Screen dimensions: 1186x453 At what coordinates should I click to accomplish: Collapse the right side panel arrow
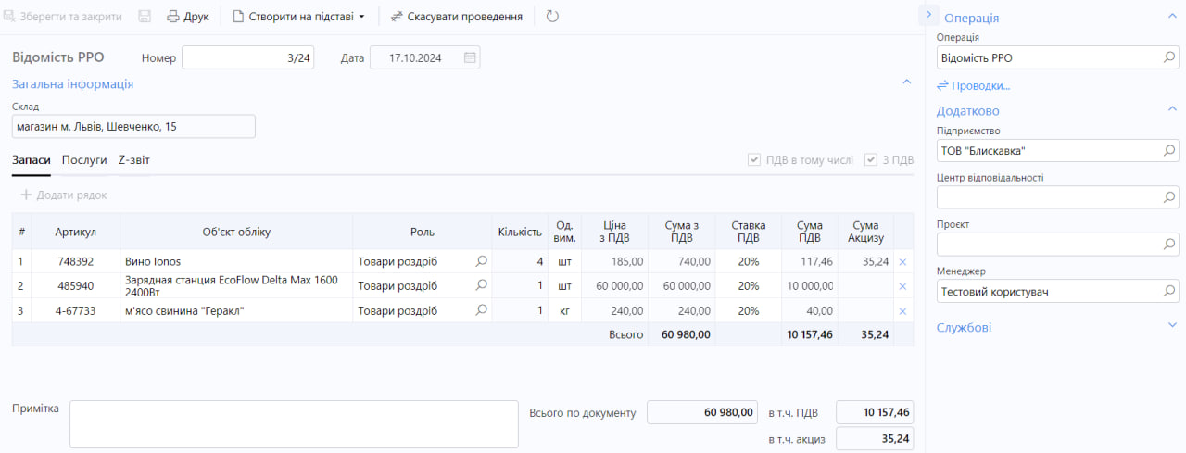928,15
